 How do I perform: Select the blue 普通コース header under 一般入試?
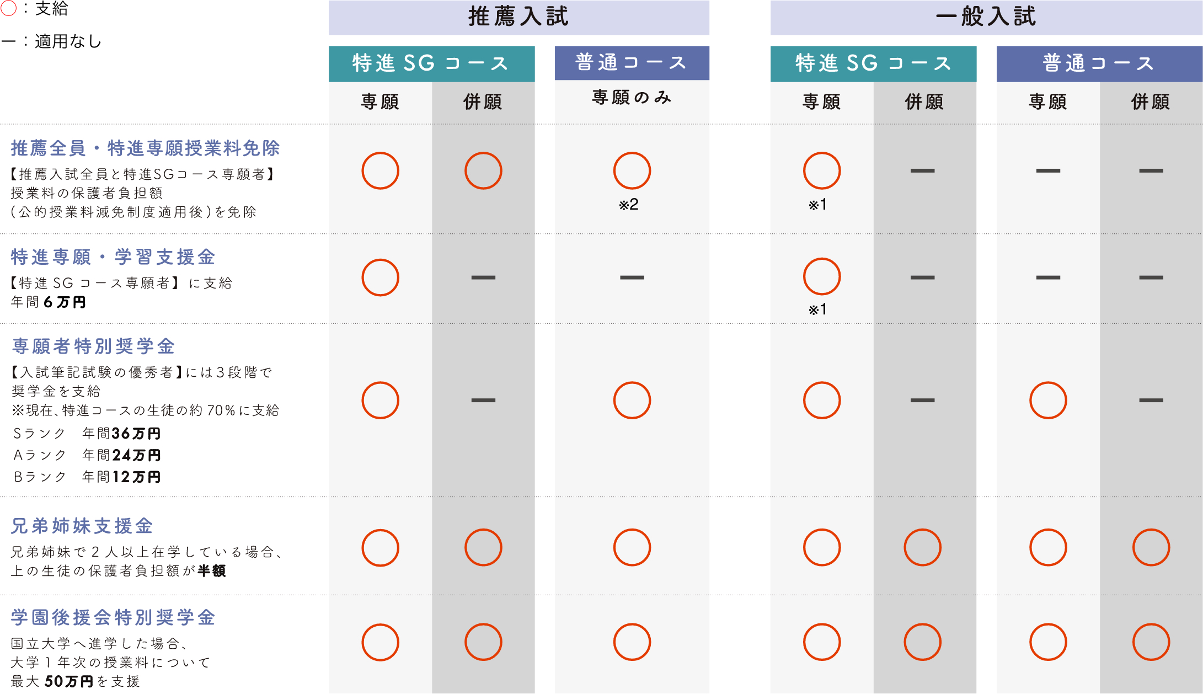pos(1099,63)
